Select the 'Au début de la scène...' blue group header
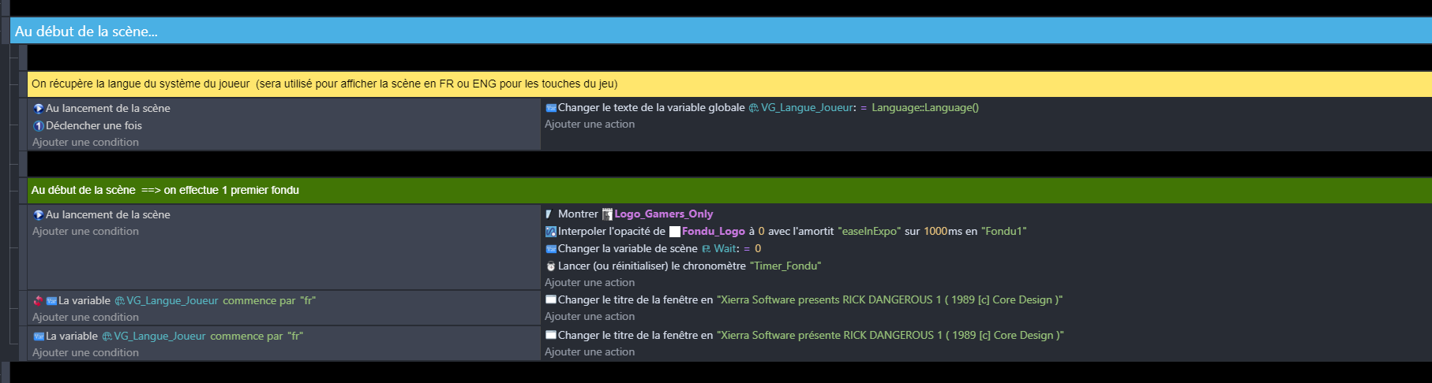Viewport: 1432px width, 383px height. (87, 32)
